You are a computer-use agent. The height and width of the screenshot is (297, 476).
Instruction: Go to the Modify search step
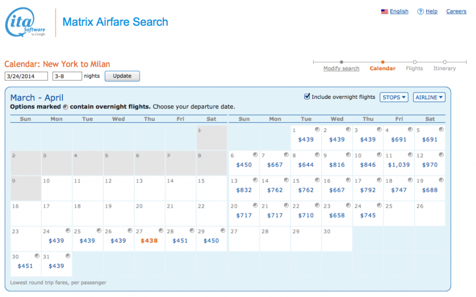coord(341,69)
